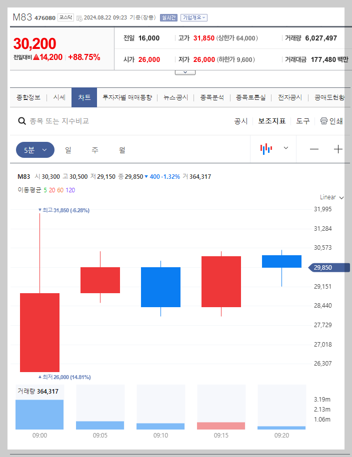Image resolution: width=352 pixels, height=457 pixels.
Task: Click the 거래량 6,027,497 value
Action: pyautogui.click(x=321, y=38)
